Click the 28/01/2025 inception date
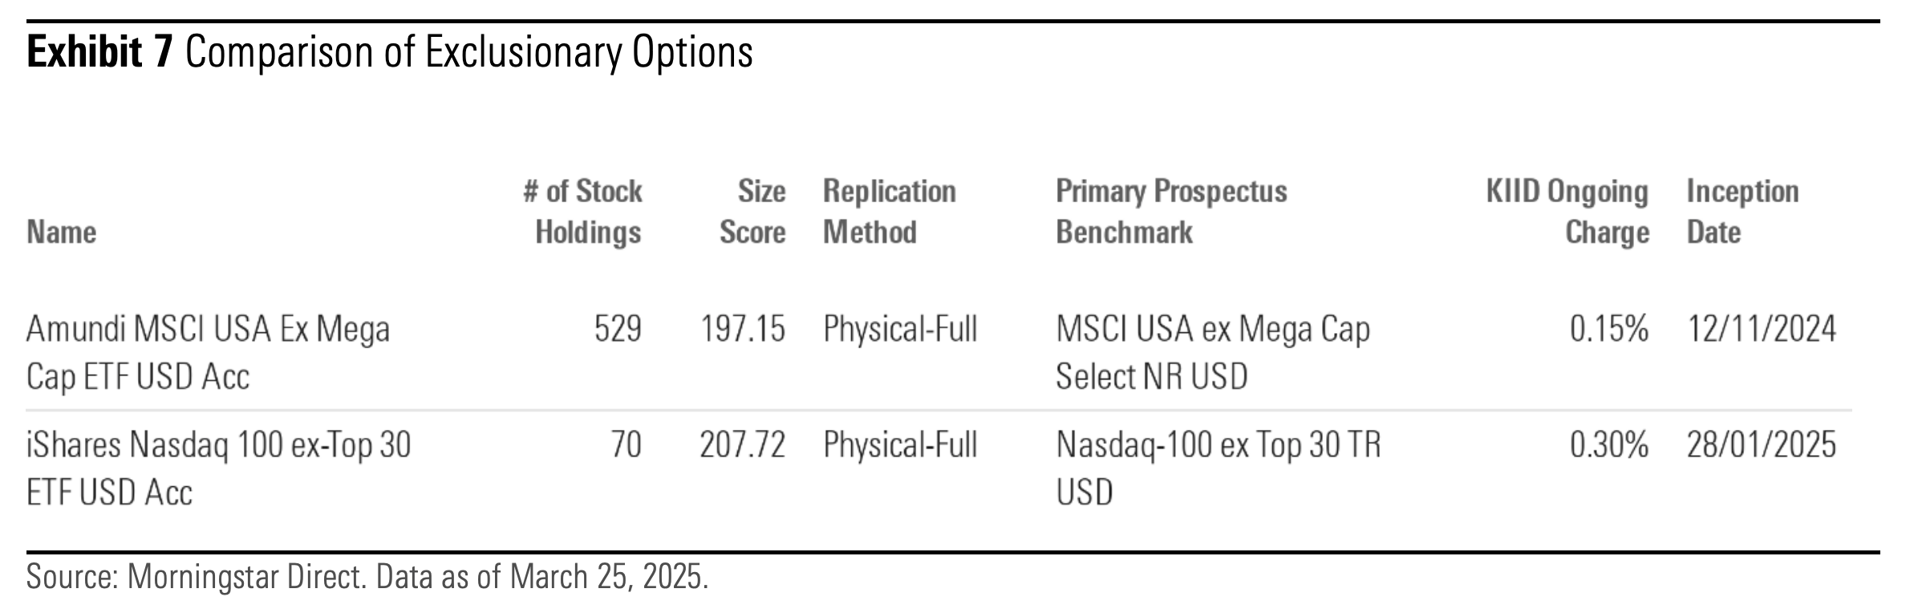The height and width of the screenshot is (613, 1914). pos(1761,445)
